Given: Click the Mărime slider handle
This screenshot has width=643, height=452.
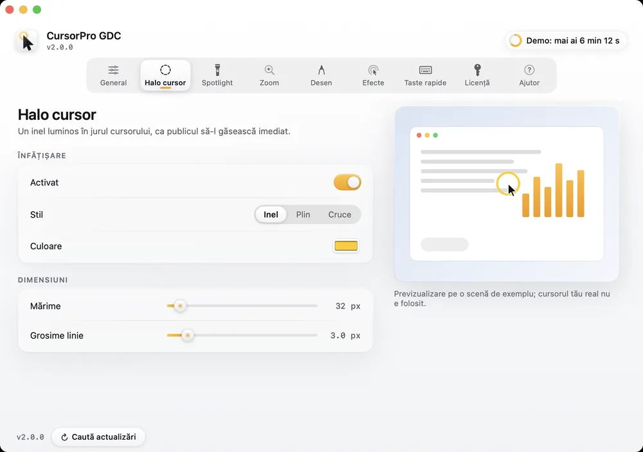Looking at the screenshot, I should click(x=179, y=306).
